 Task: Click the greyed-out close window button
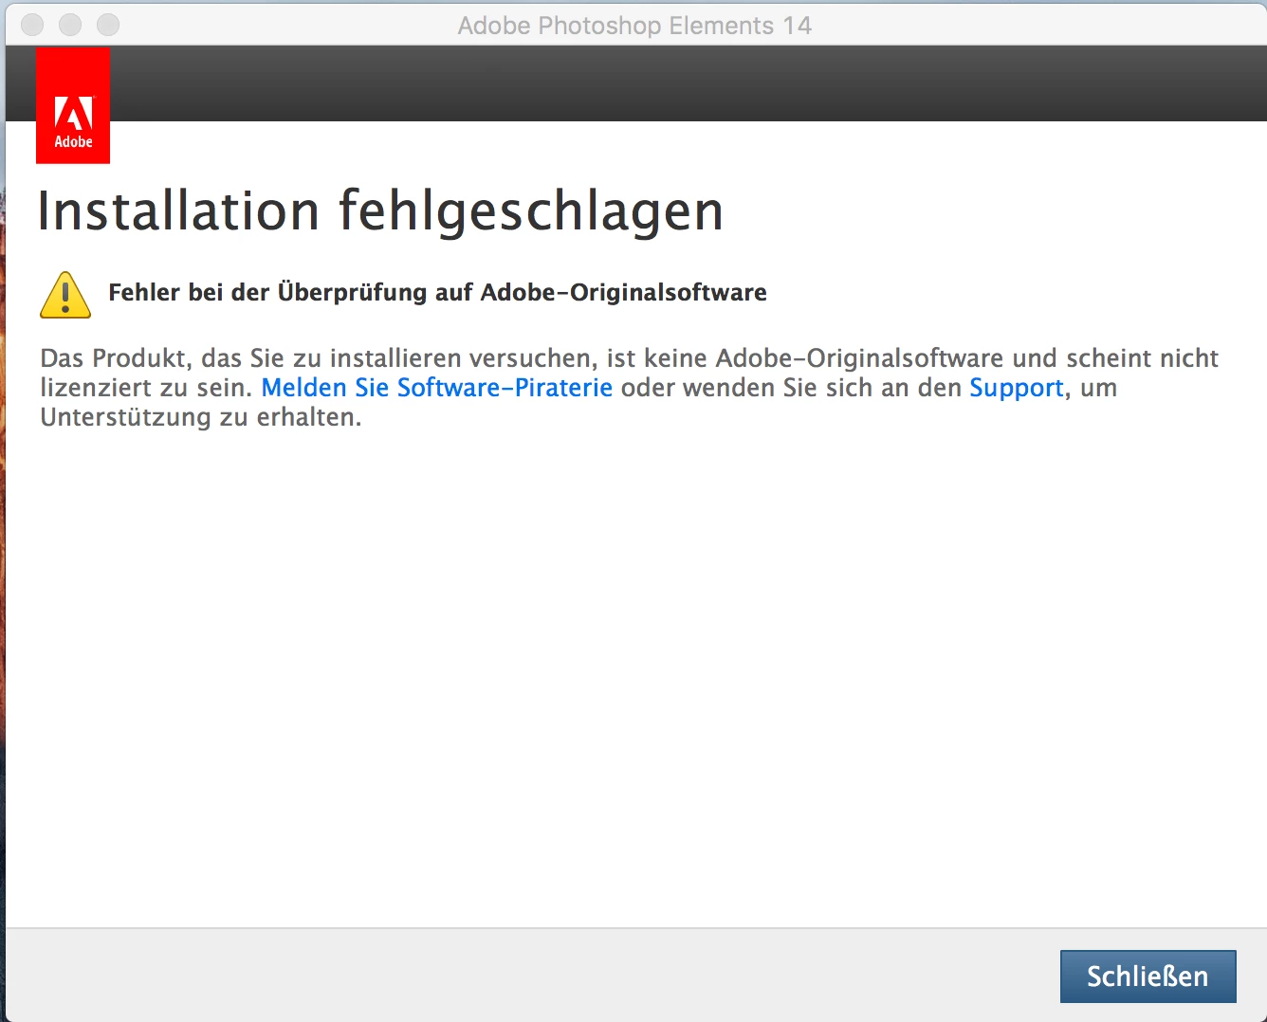32,25
